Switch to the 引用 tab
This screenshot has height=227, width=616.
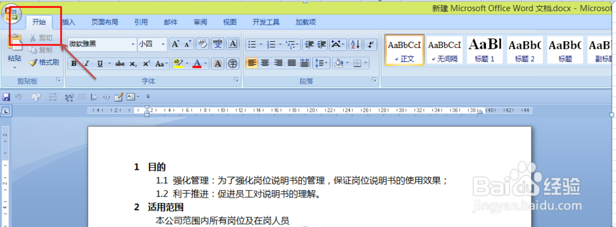tap(140, 22)
